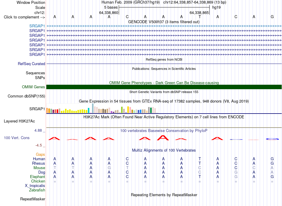Click the 4.88 conservation upper limit
The image size is (282, 206).
[x=38, y=130]
